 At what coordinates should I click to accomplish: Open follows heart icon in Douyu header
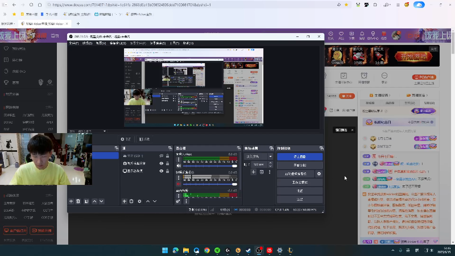[341, 35]
